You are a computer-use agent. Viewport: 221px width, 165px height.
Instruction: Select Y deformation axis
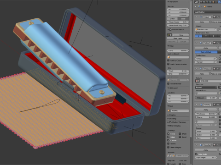click(x=206, y=36)
